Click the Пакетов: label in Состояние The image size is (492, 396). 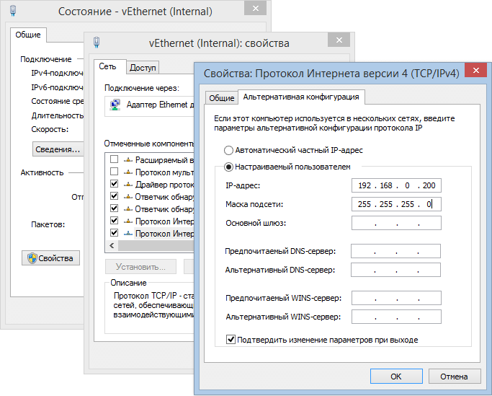(x=48, y=224)
